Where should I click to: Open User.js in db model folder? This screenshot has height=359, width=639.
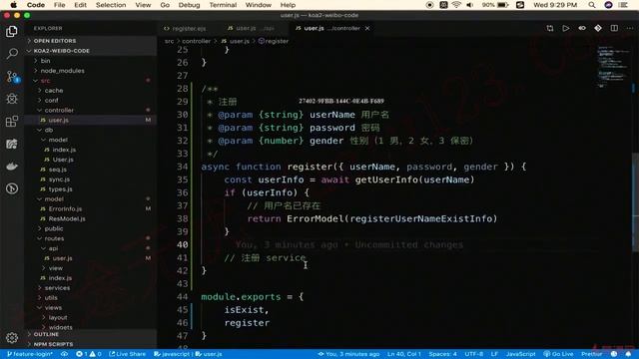(x=63, y=160)
